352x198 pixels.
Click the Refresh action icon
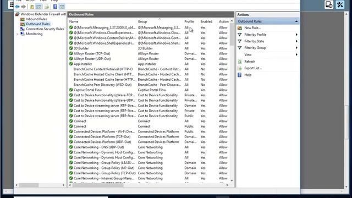(x=240, y=61)
